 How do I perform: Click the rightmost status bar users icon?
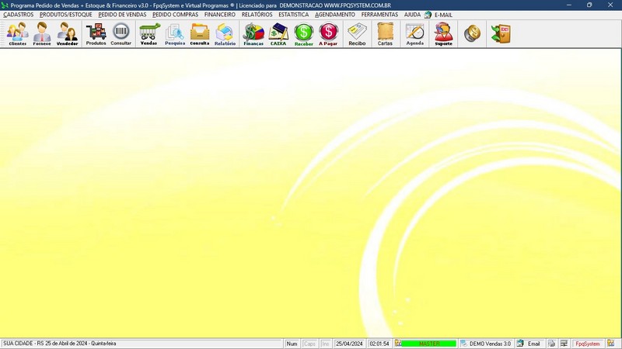point(610,344)
